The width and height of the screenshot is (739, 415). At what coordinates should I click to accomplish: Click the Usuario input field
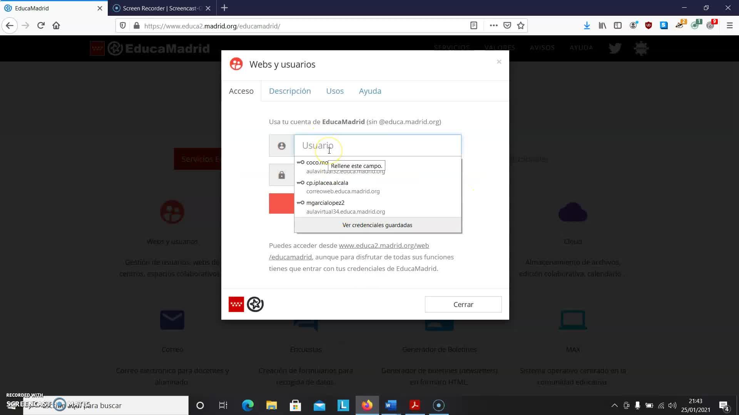point(396,146)
